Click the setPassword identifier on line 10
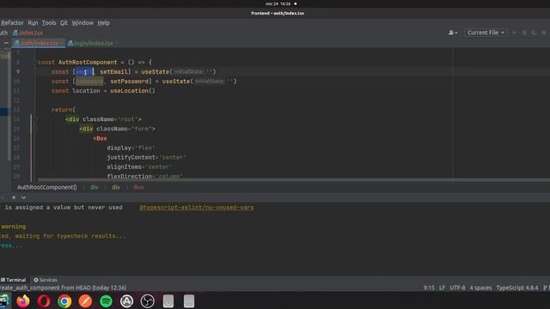Viewport: 550px width, 309px height. (131, 82)
